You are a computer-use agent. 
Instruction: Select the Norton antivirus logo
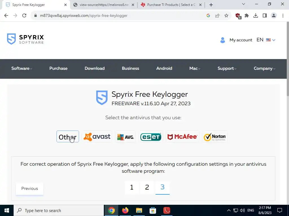(215, 136)
